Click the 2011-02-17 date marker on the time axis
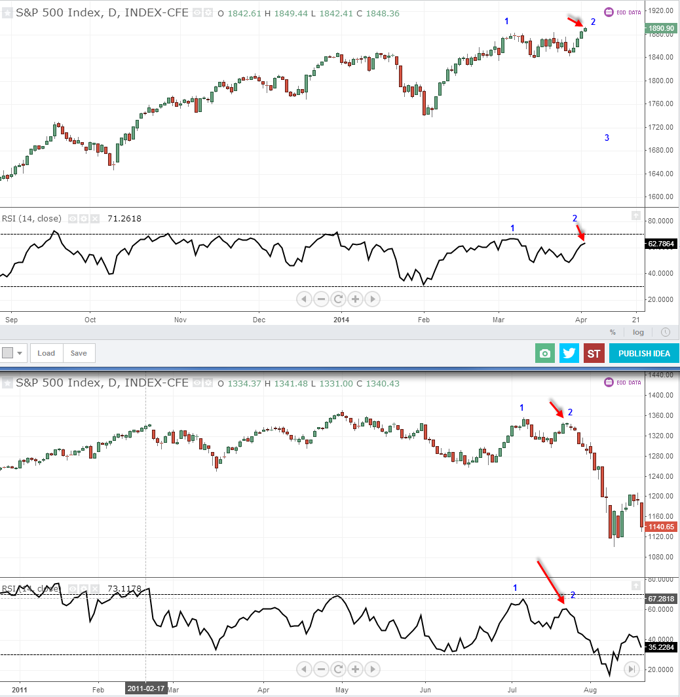 pyautogui.click(x=146, y=688)
